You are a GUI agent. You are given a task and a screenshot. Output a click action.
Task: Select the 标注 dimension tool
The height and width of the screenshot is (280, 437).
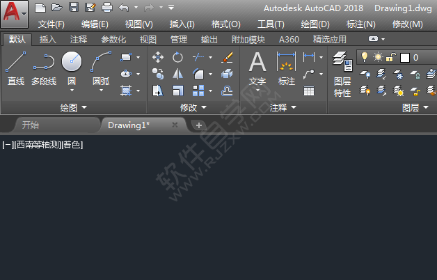coord(287,69)
